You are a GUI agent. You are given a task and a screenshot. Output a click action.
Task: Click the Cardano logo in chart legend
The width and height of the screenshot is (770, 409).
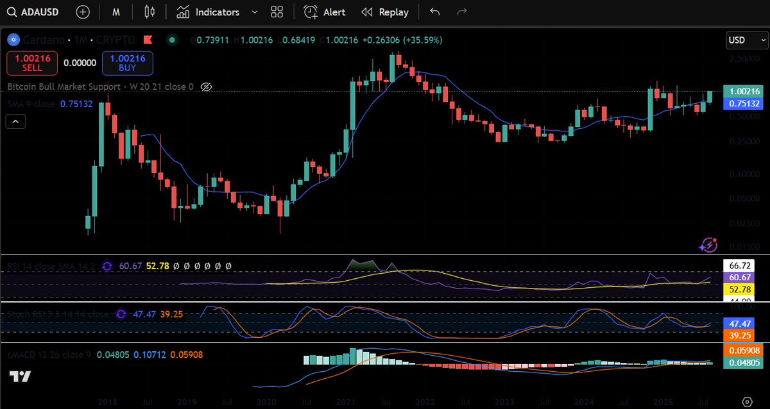(13, 40)
